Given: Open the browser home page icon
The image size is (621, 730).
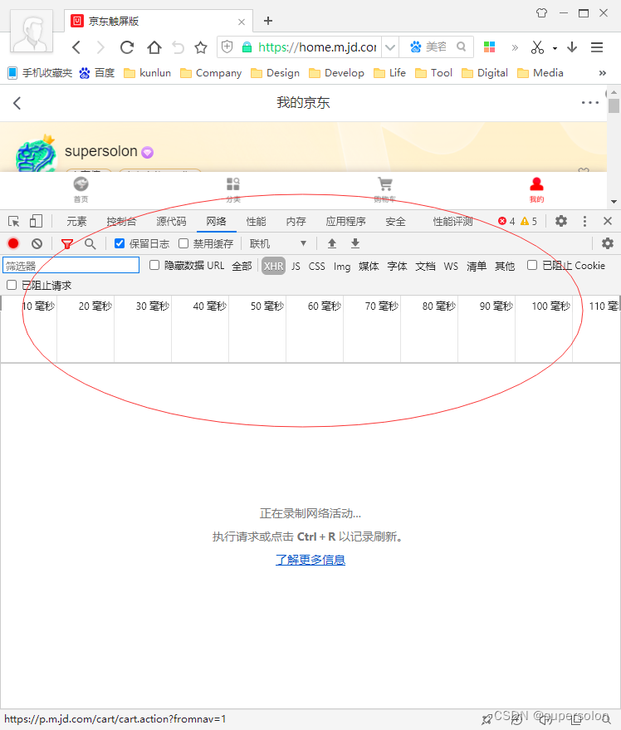Looking at the screenshot, I should 154,47.
